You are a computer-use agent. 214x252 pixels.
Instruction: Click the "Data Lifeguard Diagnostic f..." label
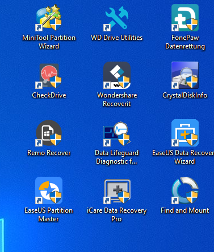pyautogui.click(x=117, y=157)
